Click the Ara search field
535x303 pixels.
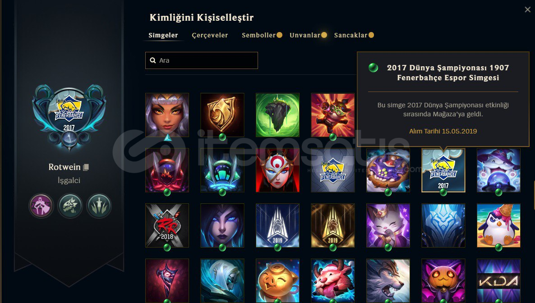202,60
